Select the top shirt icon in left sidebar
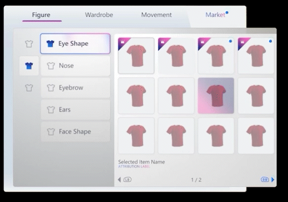The image size is (288, 202). coord(29,44)
